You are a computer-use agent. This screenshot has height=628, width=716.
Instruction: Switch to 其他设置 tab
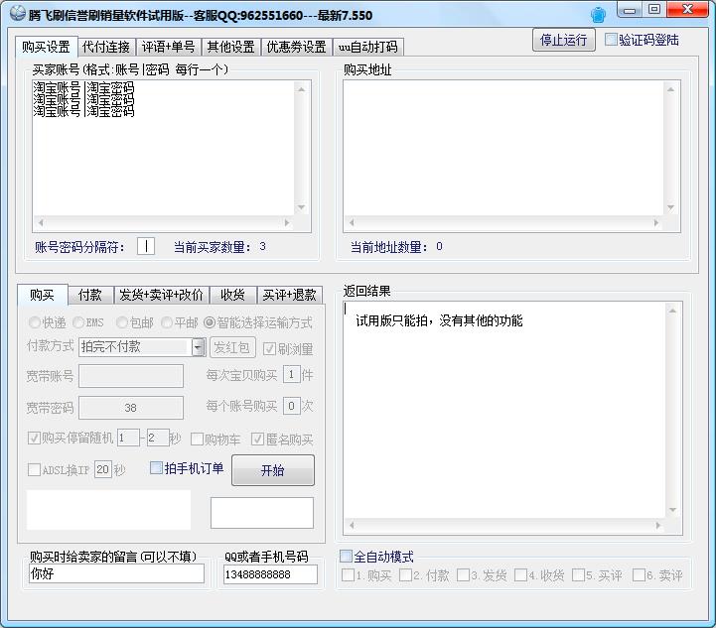(230, 47)
